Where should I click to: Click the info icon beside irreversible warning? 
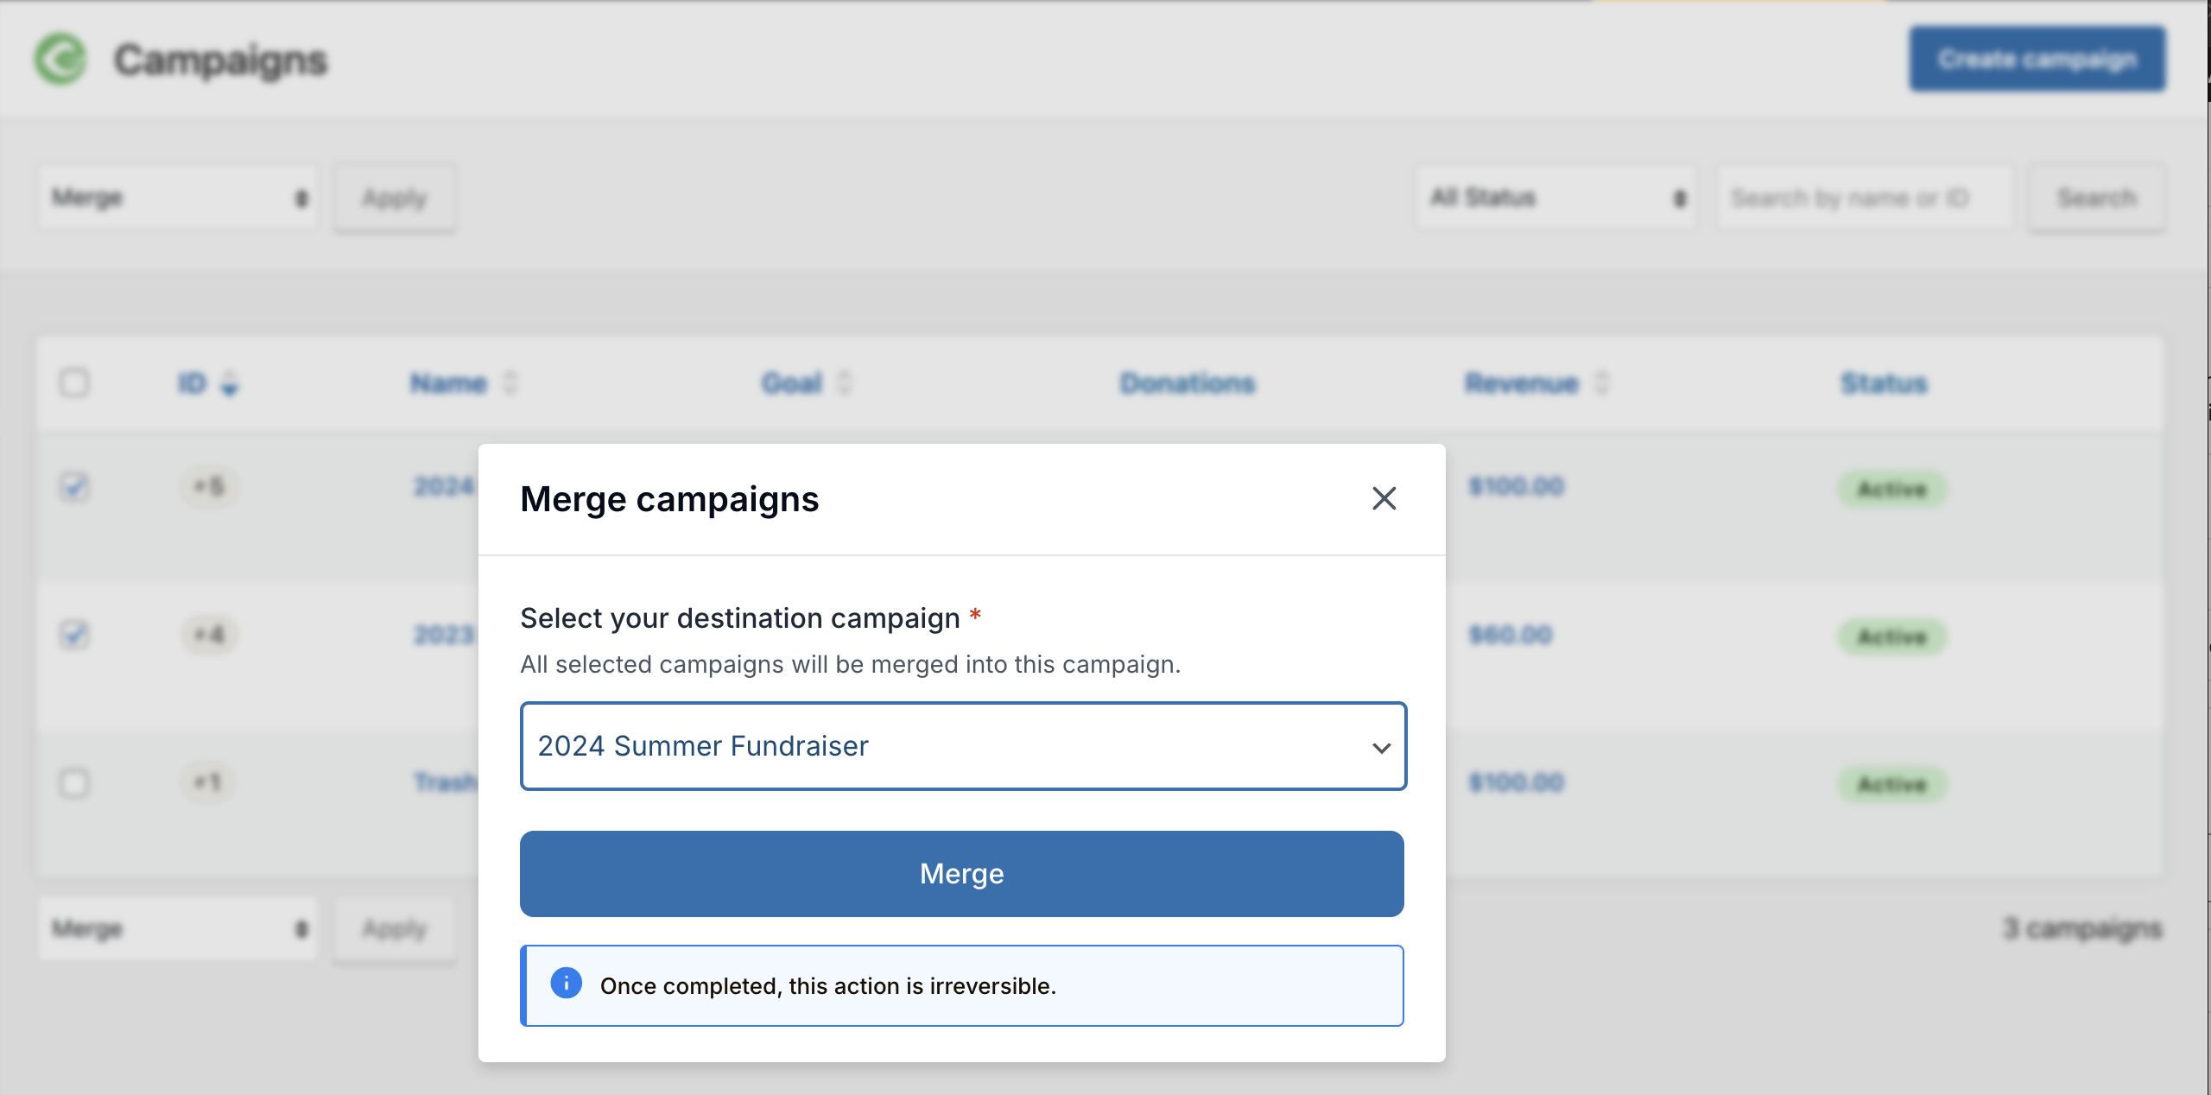(x=567, y=984)
